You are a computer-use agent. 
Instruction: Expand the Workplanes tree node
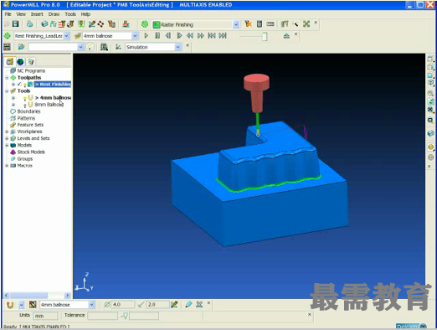(x=7, y=131)
